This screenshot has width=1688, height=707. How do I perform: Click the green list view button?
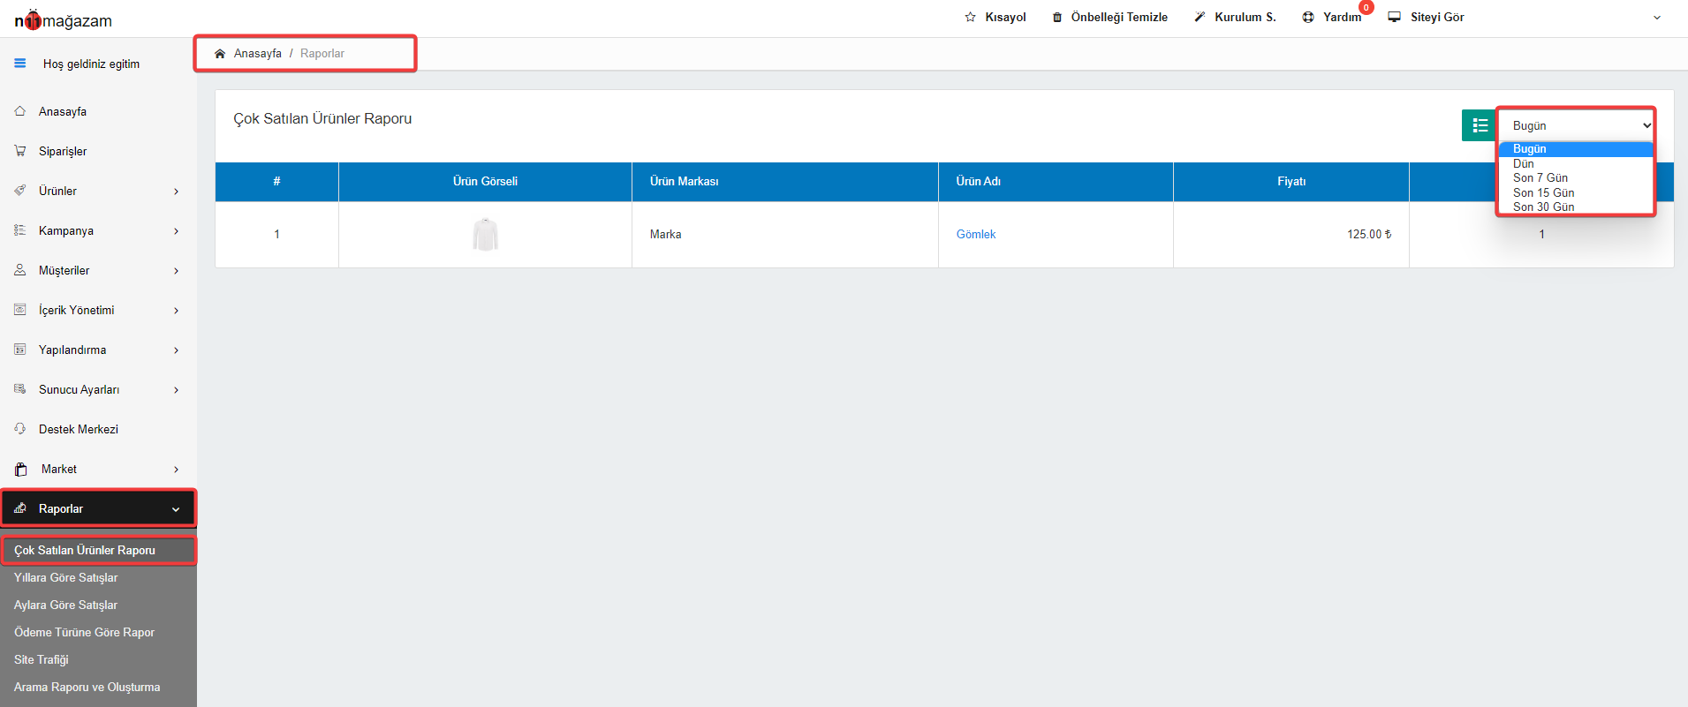(1480, 125)
